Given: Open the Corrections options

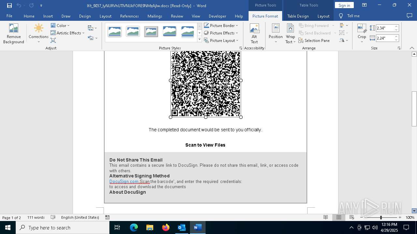Looking at the screenshot, I should tap(38, 33).
